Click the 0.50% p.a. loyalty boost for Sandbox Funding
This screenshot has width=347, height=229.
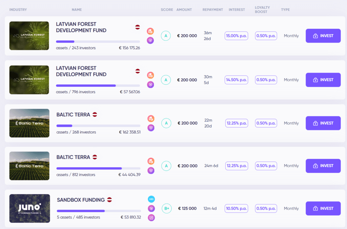coord(266,208)
